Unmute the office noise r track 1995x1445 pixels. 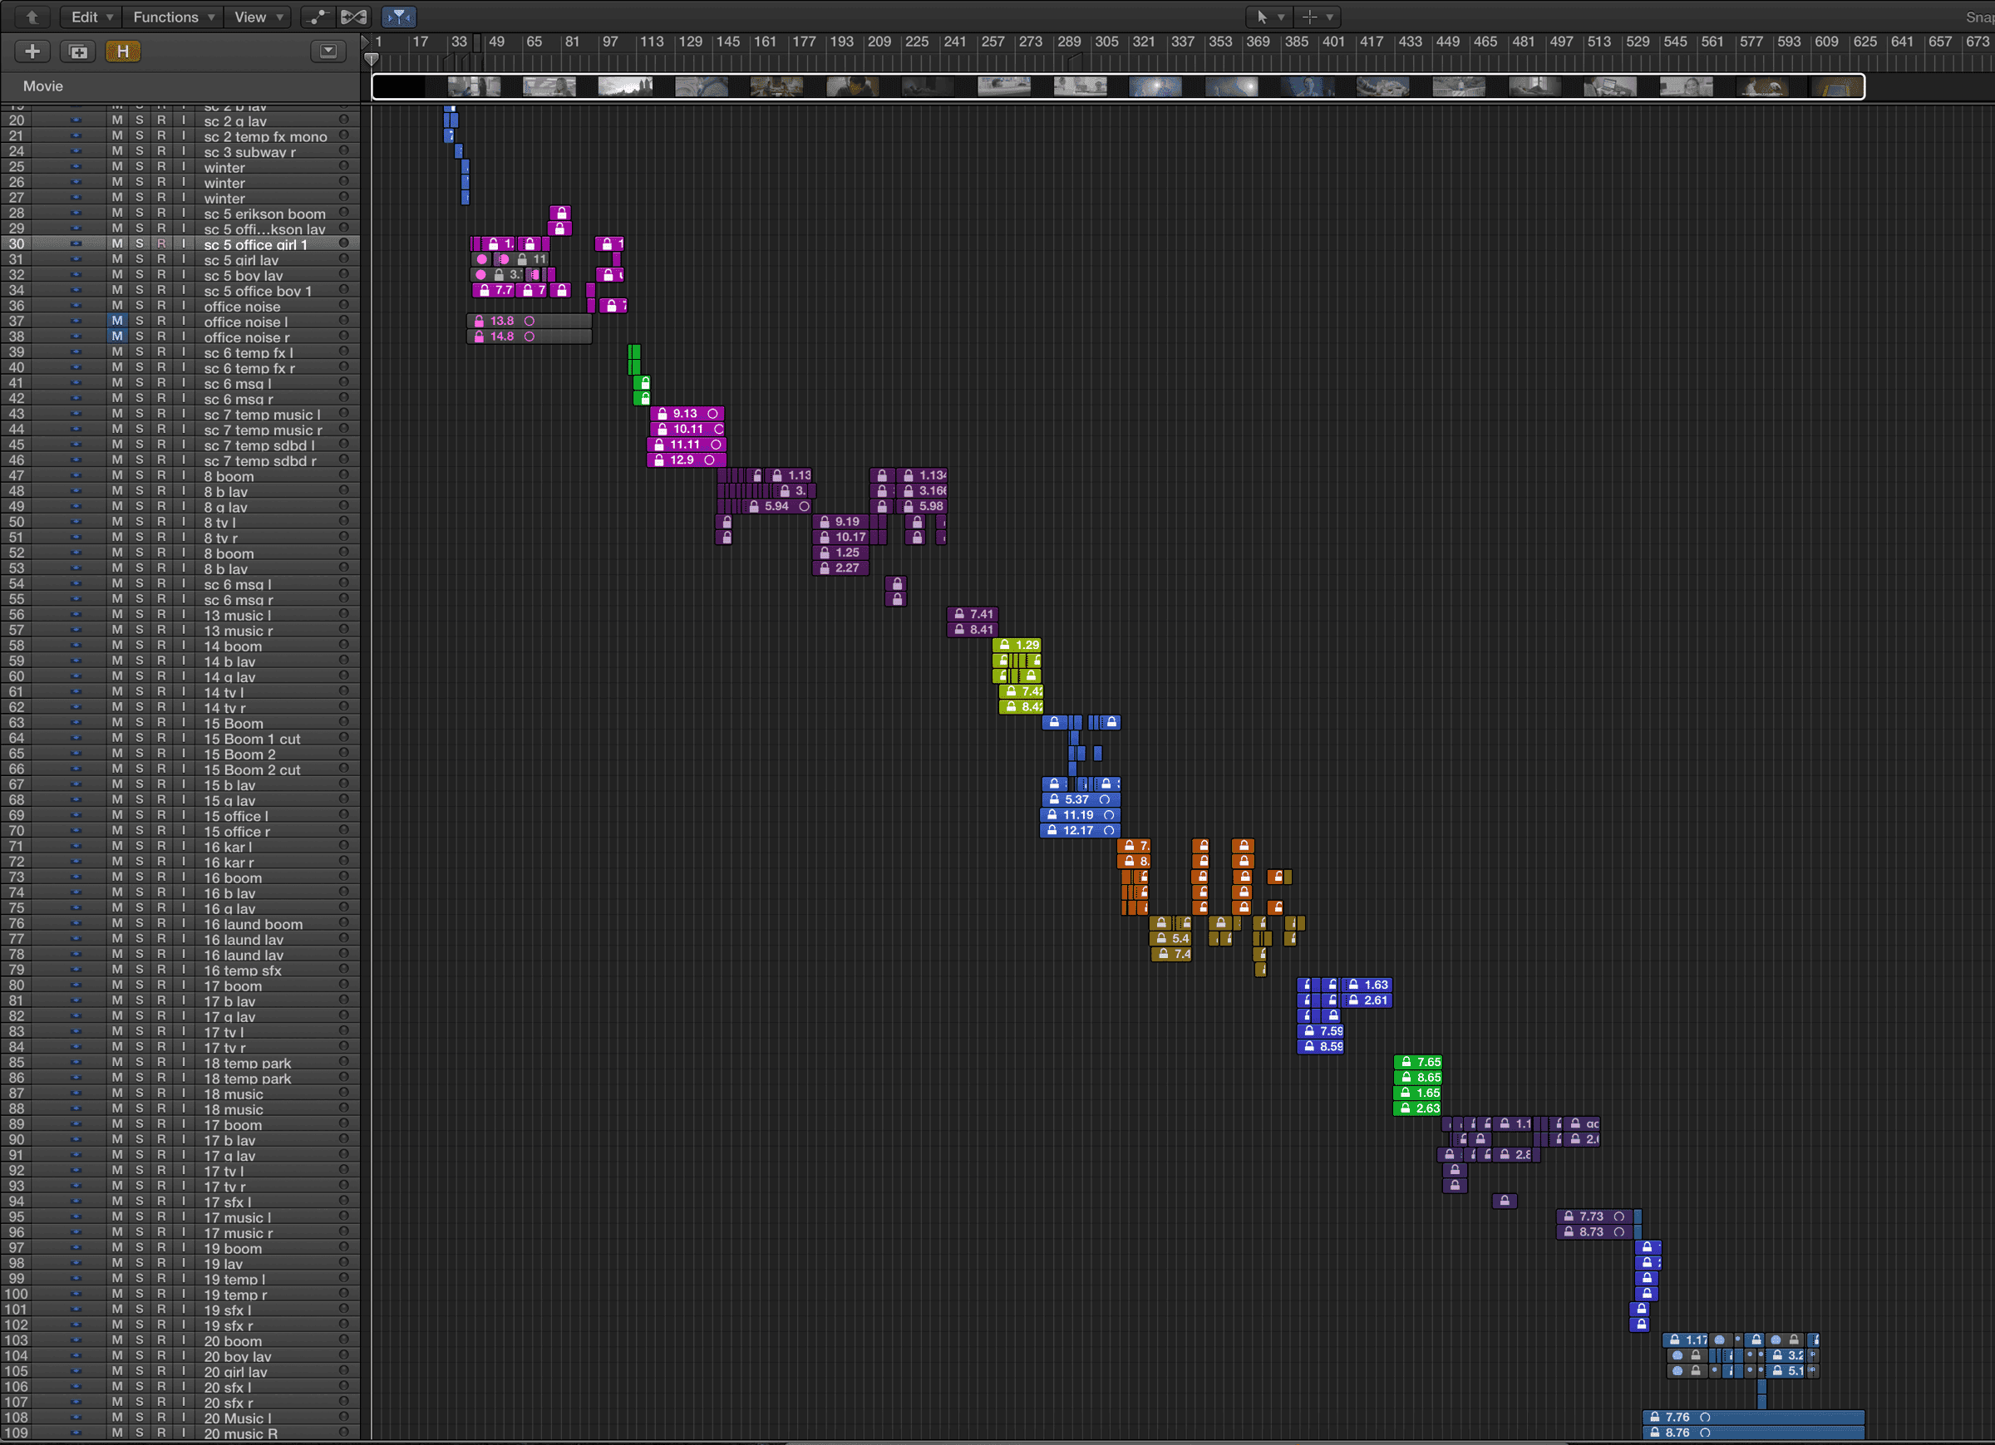(x=117, y=337)
